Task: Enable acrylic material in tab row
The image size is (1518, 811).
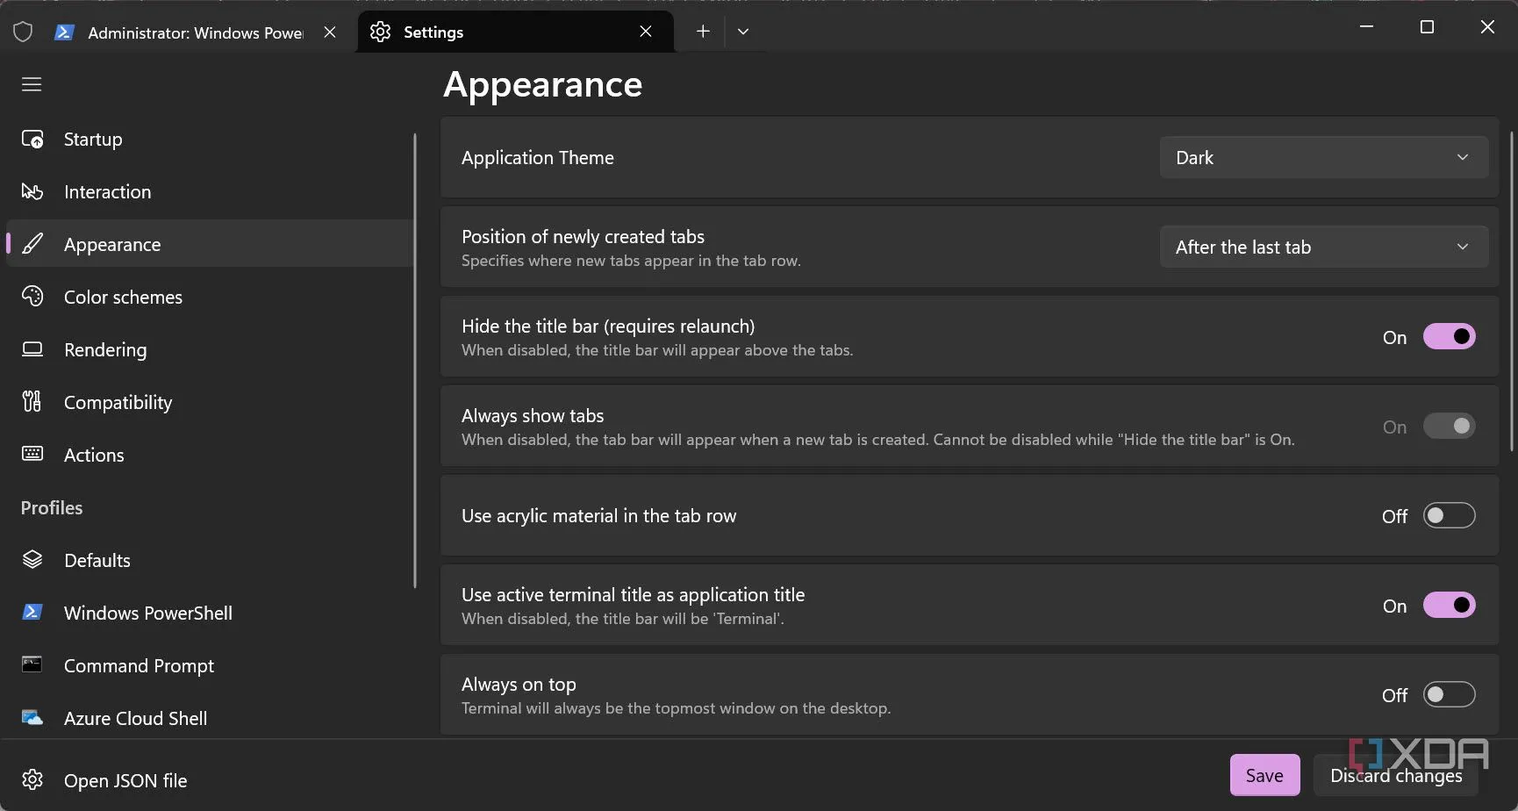Action: pos(1449,516)
